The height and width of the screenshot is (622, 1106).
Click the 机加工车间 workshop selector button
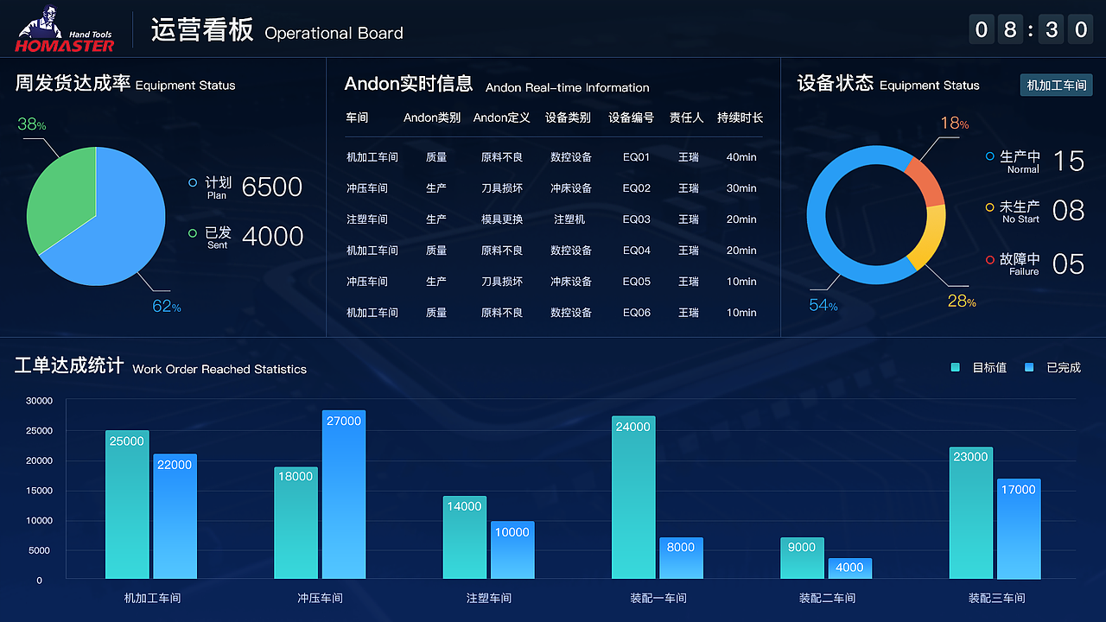pos(1056,86)
